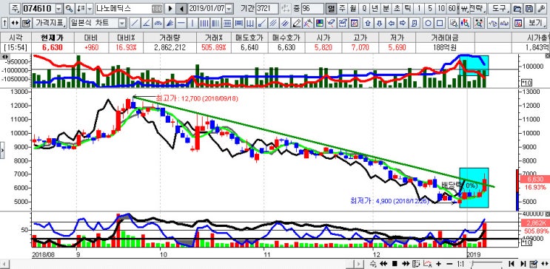Open the chart file folder icon
This screenshot has width=550, height=269.
pyautogui.click(x=517, y=8)
